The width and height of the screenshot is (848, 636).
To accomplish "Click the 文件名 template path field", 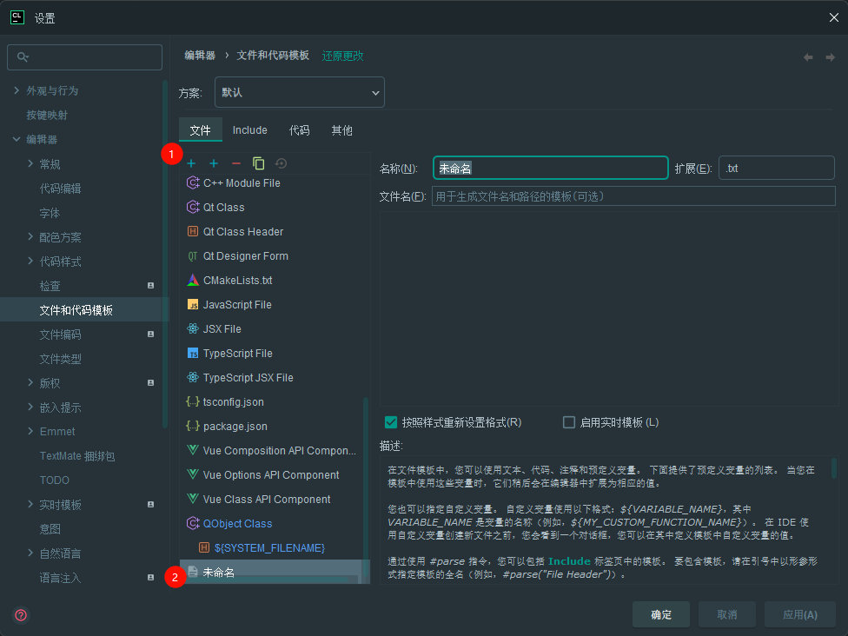I will click(633, 196).
